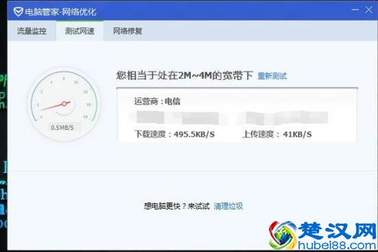378x252 pixels.
Task: Minimize the 网络优化 window
Action: tap(355, 10)
